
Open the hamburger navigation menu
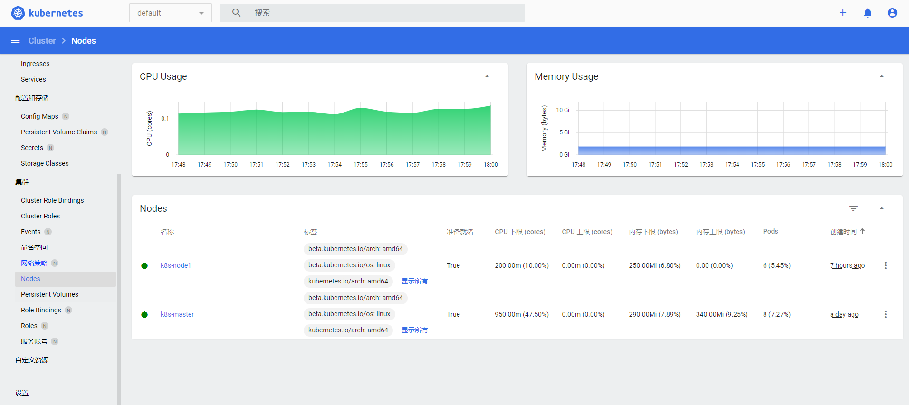point(15,40)
